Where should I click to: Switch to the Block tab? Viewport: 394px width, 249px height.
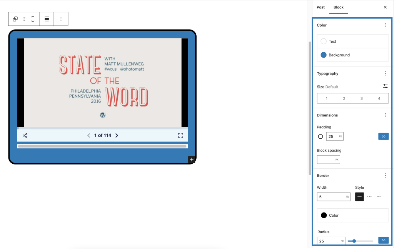tap(339, 7)
